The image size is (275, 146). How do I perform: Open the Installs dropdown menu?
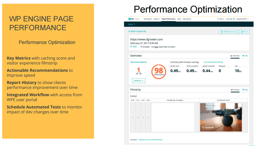pyautogui.click(x=156, y=19)
